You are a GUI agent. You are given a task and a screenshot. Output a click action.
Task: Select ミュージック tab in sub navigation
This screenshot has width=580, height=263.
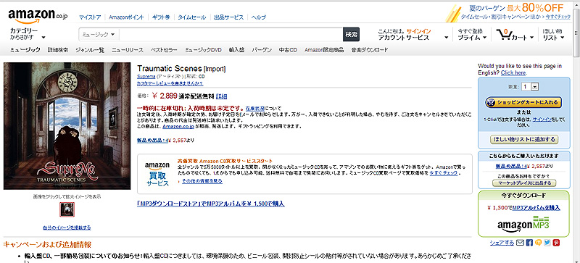pos(25,49)
